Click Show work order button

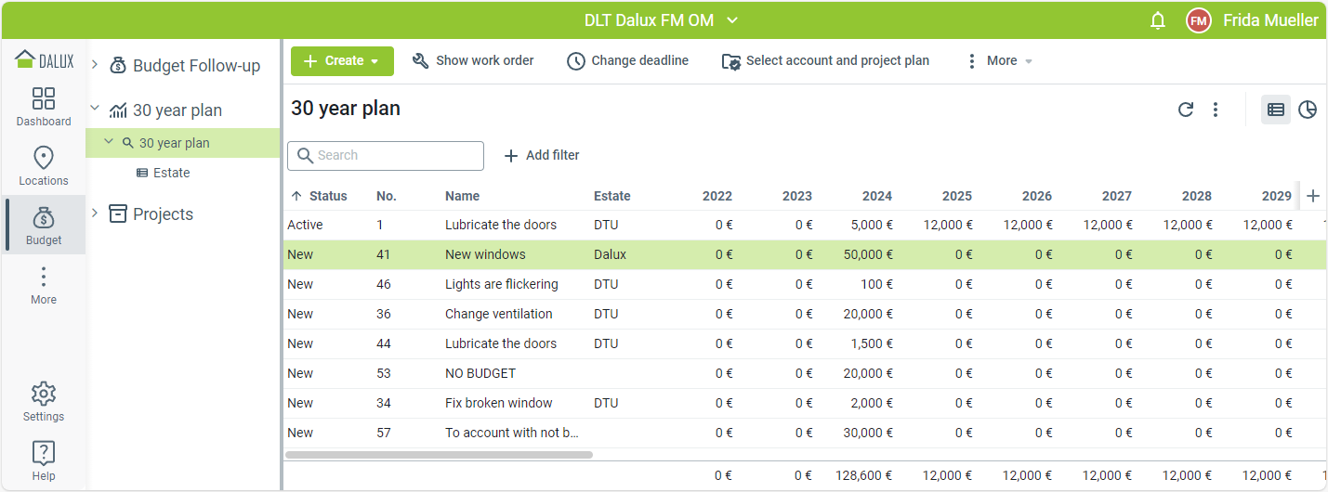[473, 61]
